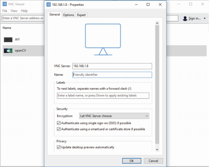Select the openCV connection thumbnail
Image resolution: width=209 pixels, height=167 pixels.
tap(8, 51)
